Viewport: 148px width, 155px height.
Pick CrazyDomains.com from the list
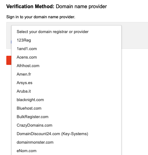pyautogui.click(x=66, y=125)
